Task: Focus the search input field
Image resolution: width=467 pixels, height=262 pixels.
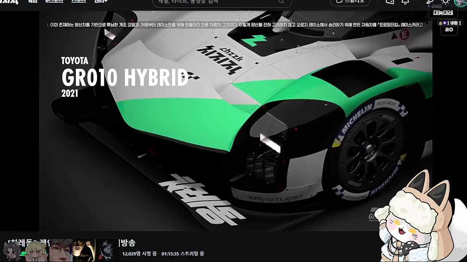Action: 215,2
